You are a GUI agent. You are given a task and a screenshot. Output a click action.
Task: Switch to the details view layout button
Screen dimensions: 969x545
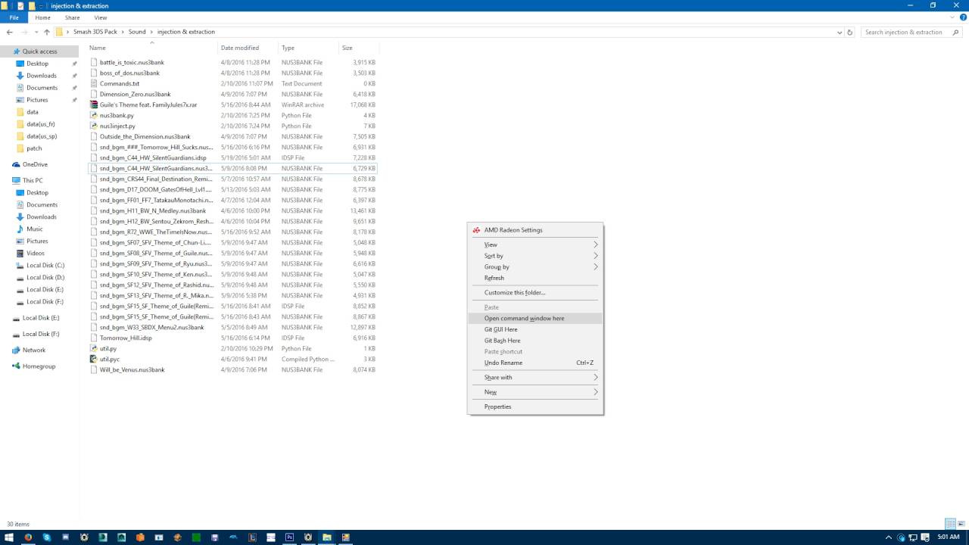point(950,524)
